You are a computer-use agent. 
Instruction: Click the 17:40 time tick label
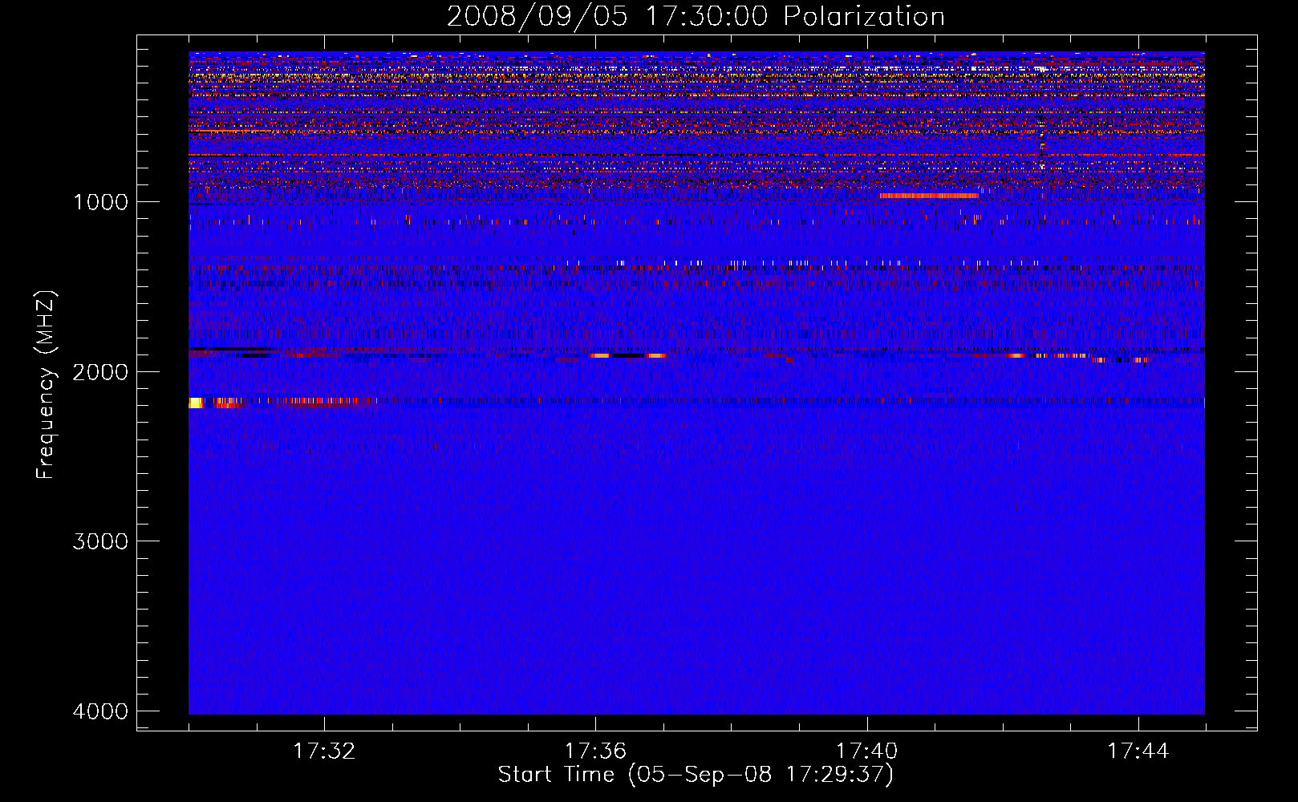[866, 751]
